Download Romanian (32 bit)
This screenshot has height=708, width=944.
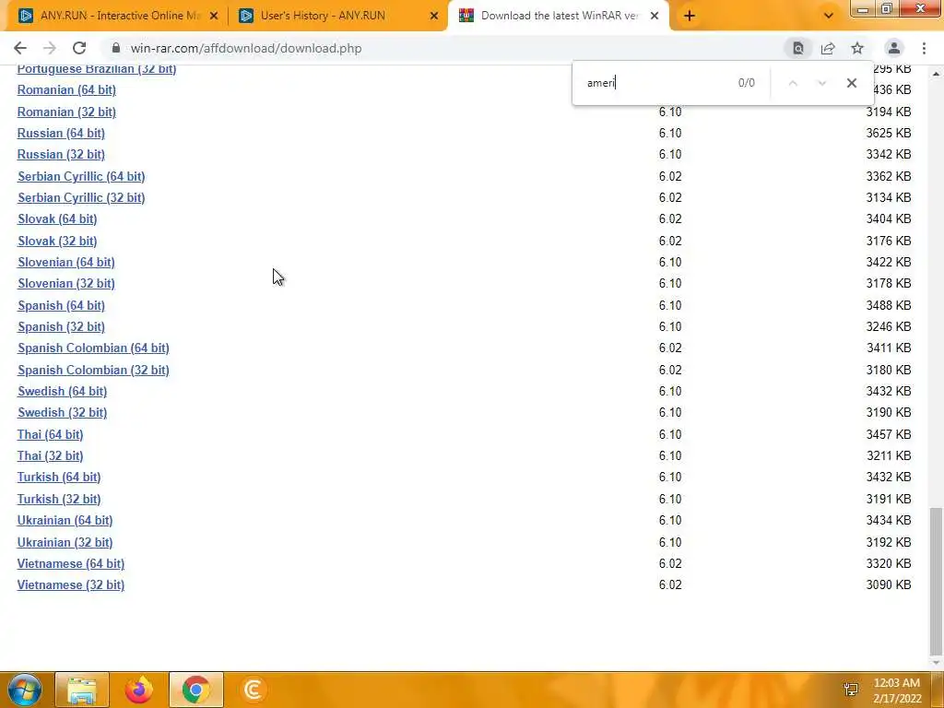tap(66, 112)
